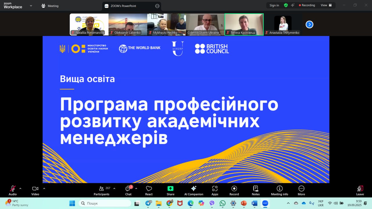Open the More options menu

tap(301, 190)
